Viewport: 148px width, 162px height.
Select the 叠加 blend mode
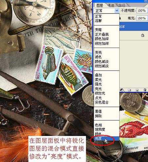click(x=98, y=75)
